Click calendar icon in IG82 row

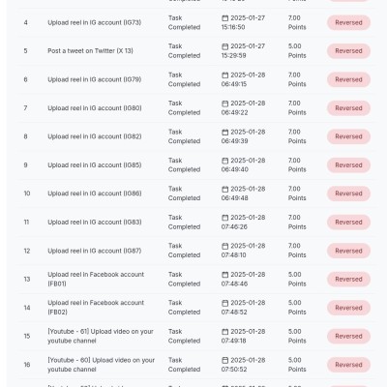click(224, 133)
